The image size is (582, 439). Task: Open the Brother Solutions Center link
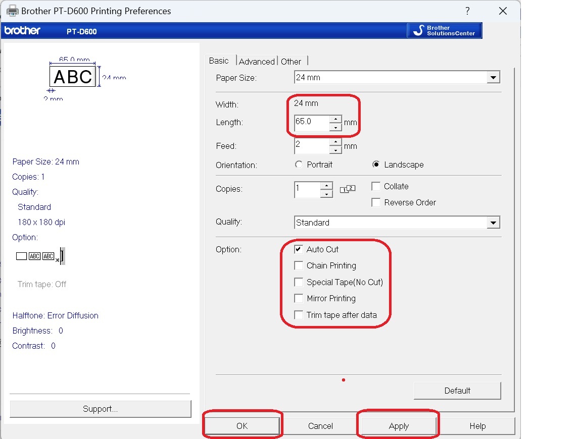[x=444, y=31]
